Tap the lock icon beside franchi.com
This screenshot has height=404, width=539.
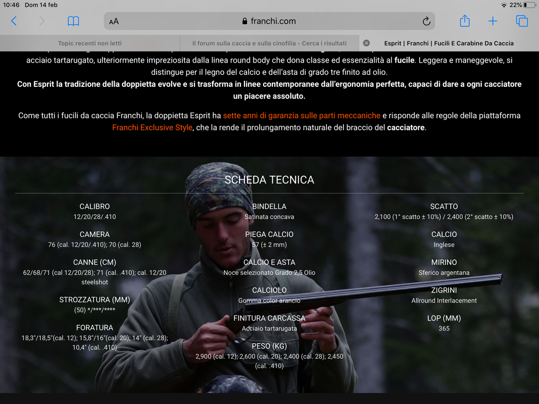coord(245,21)
